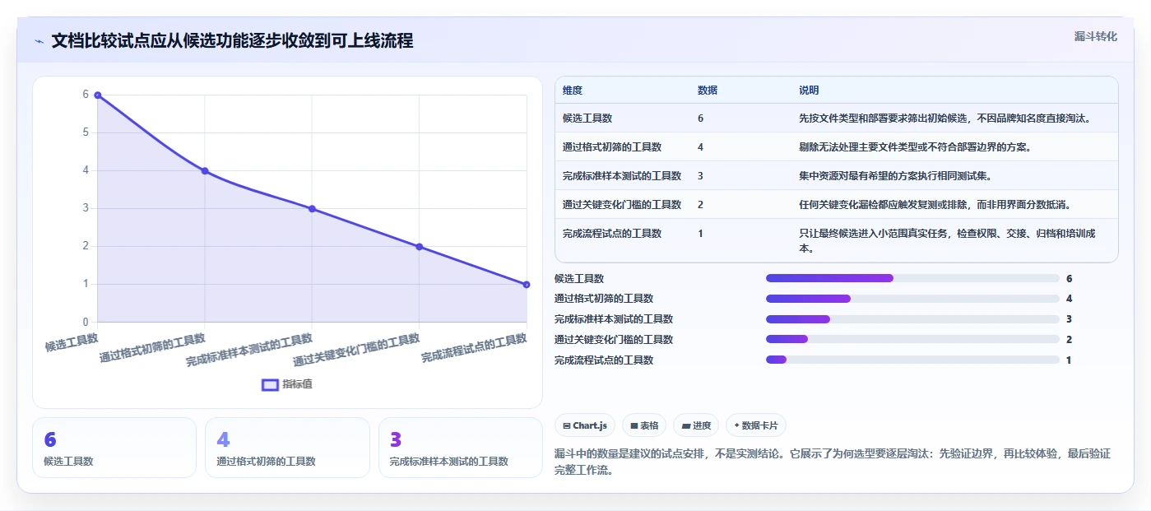The height and width of the screenshot is (511, 1151).
Task: Click the 进度 chip
Action: 695,425
